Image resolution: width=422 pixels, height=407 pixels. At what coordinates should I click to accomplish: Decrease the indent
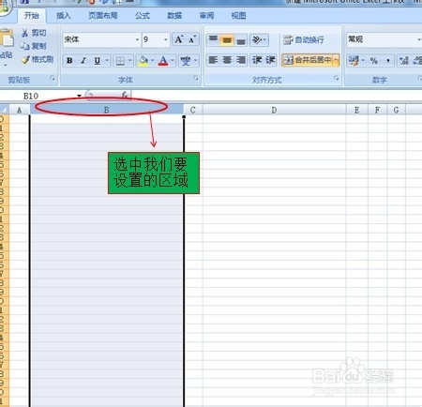tap(257, 60)
